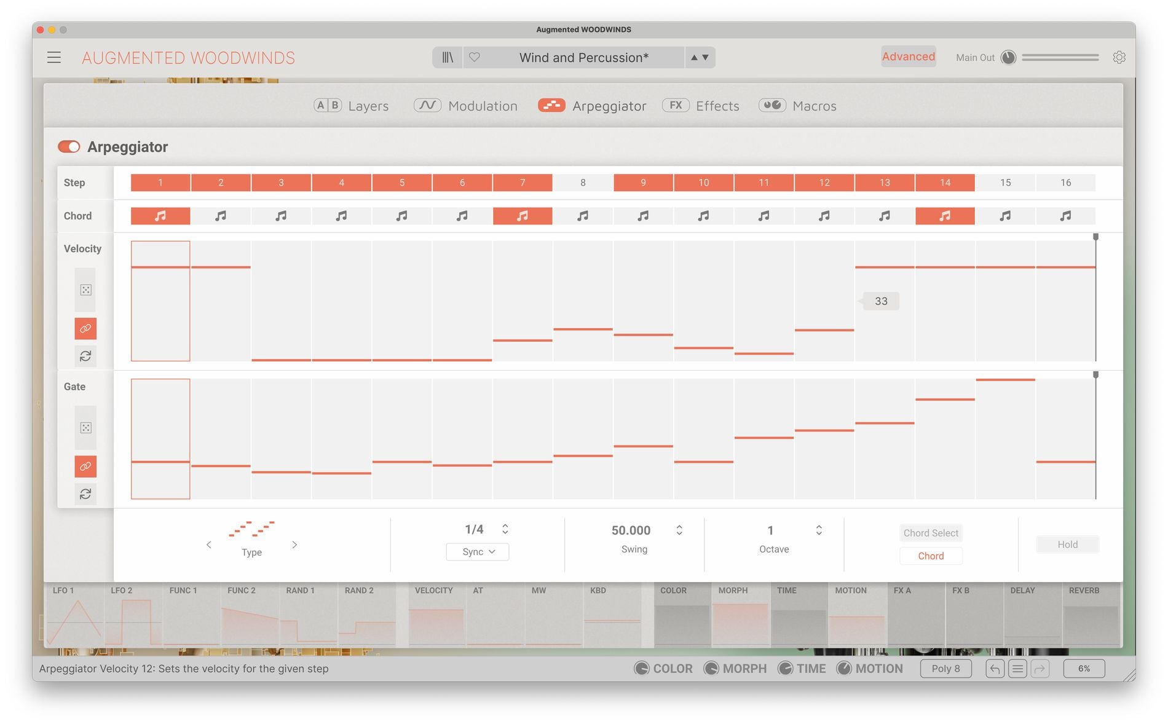1168x724 pixels.
Task: Select the Arpeggiator tab
Action: (592, 106)
